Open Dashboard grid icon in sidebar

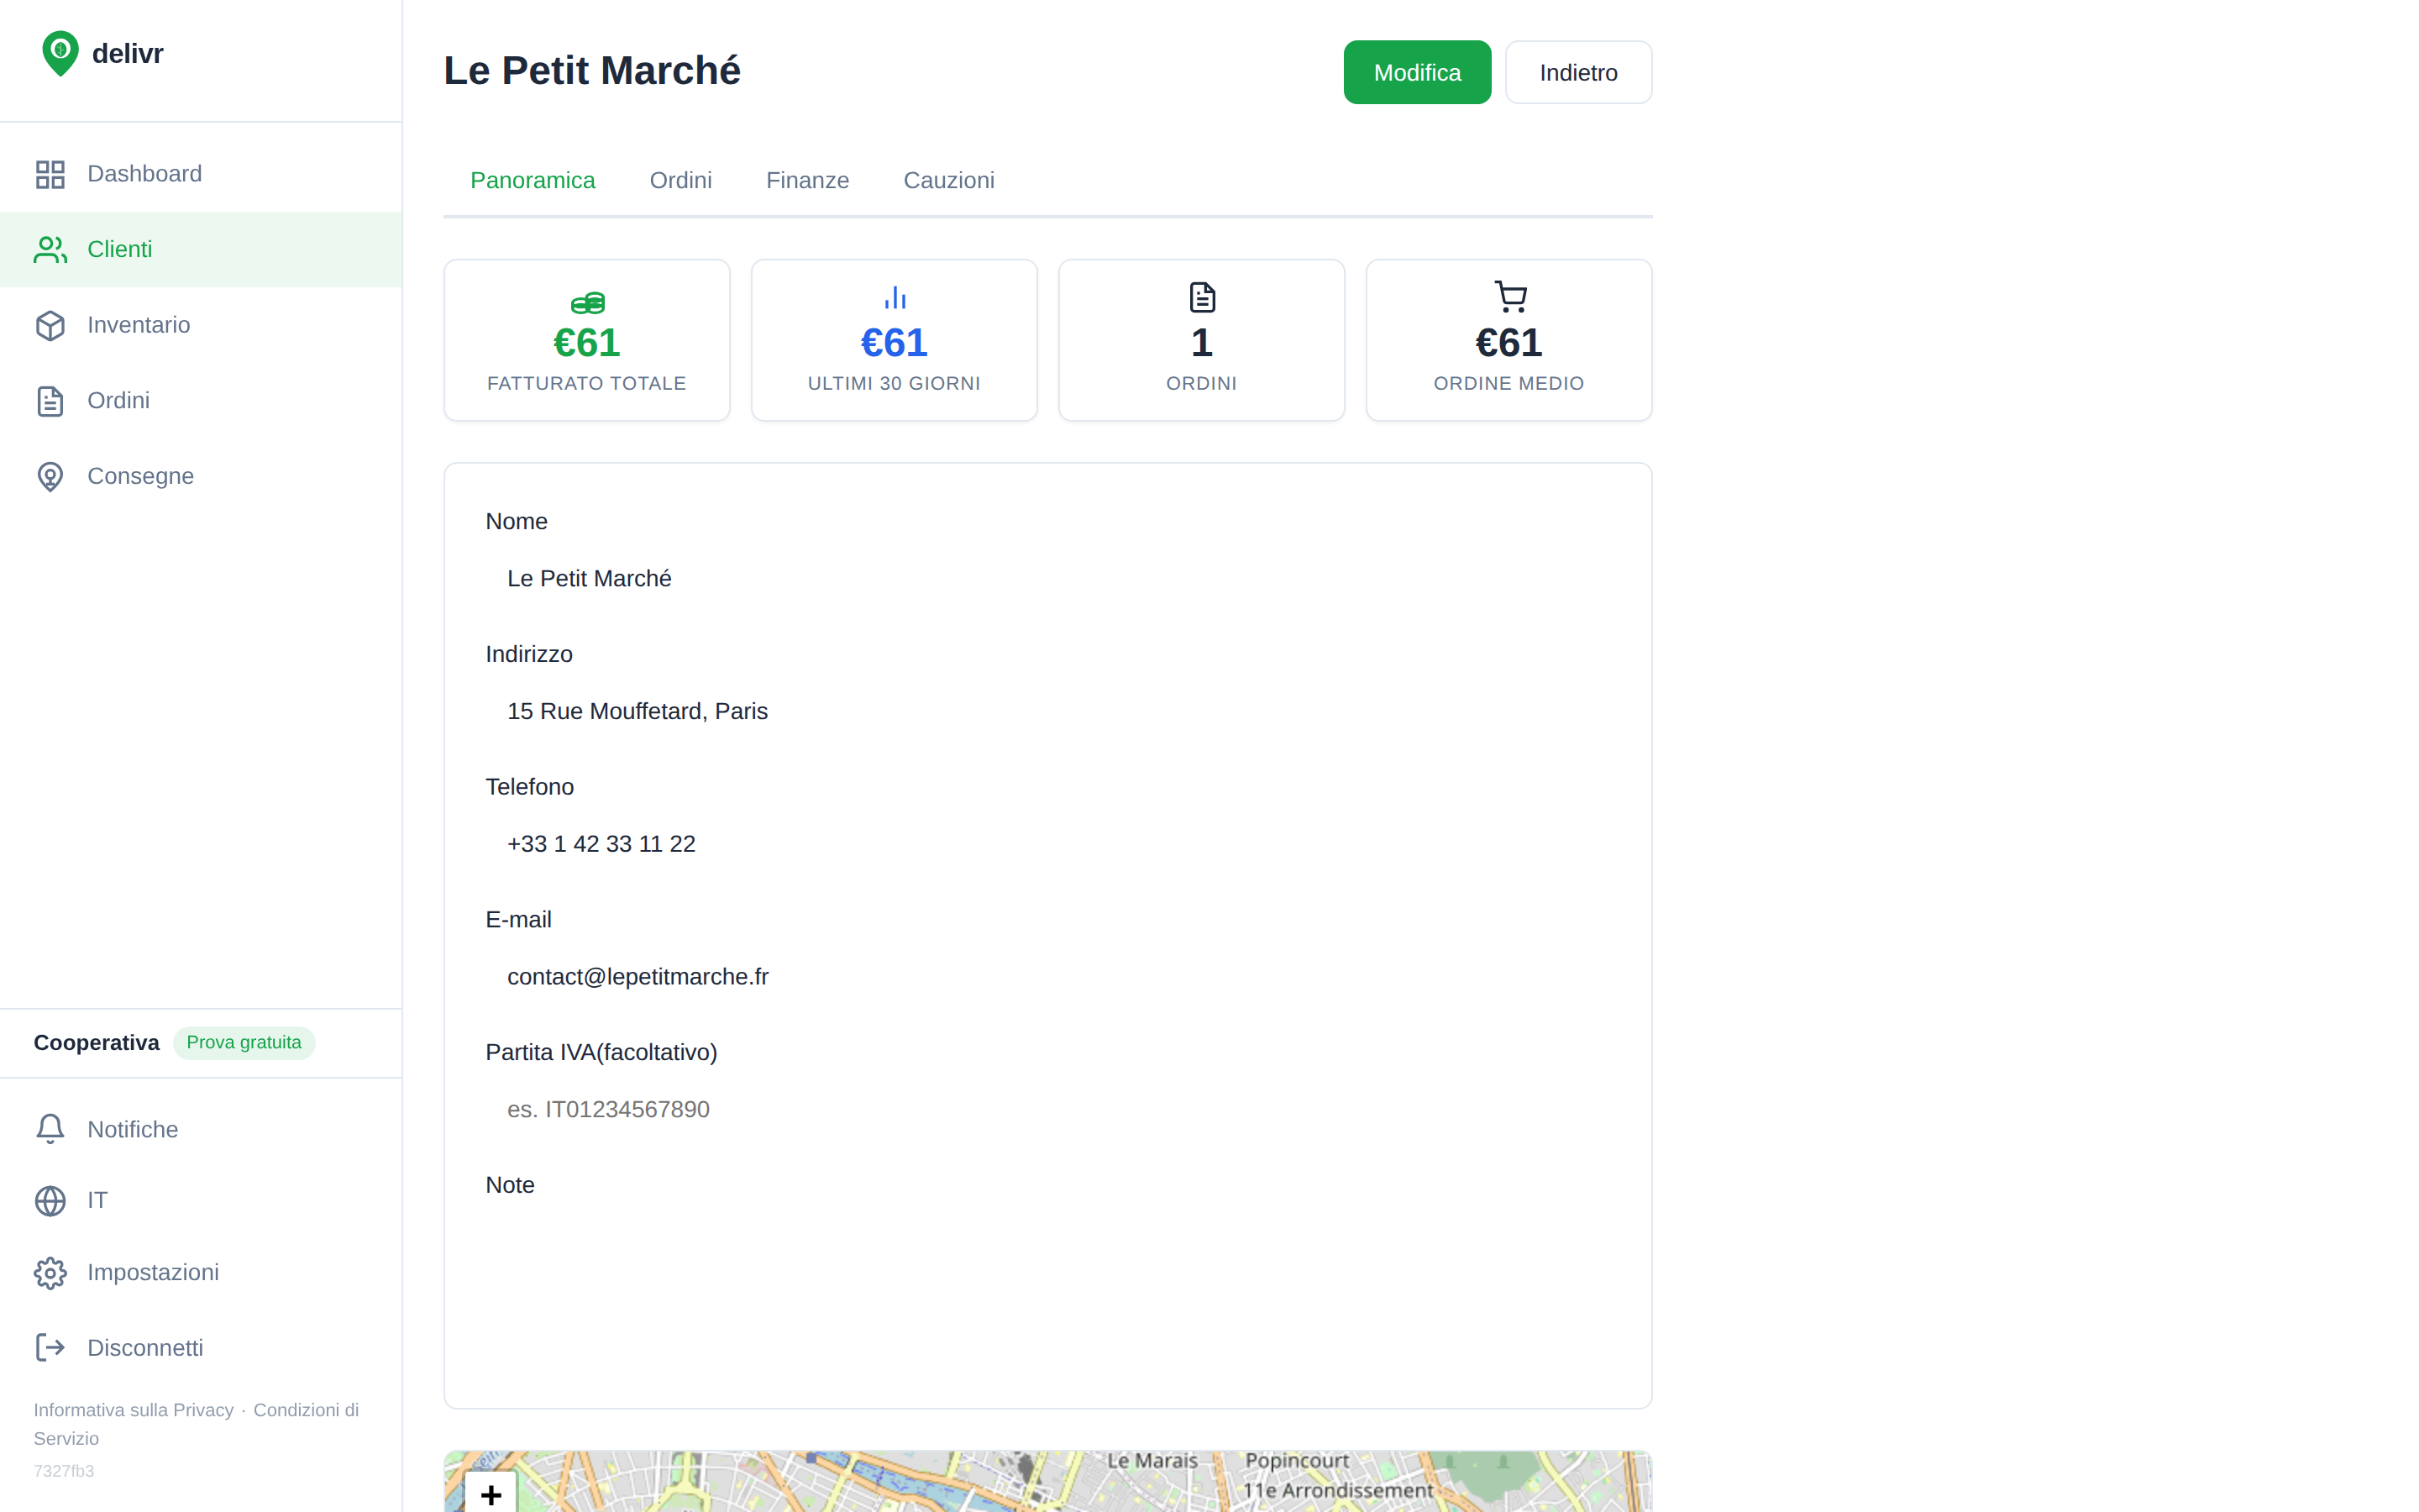point(50,174)
